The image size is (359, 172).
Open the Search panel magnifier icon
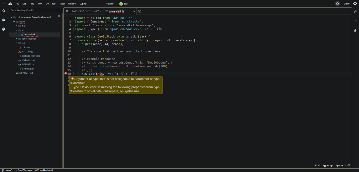[x=4, y=11]
